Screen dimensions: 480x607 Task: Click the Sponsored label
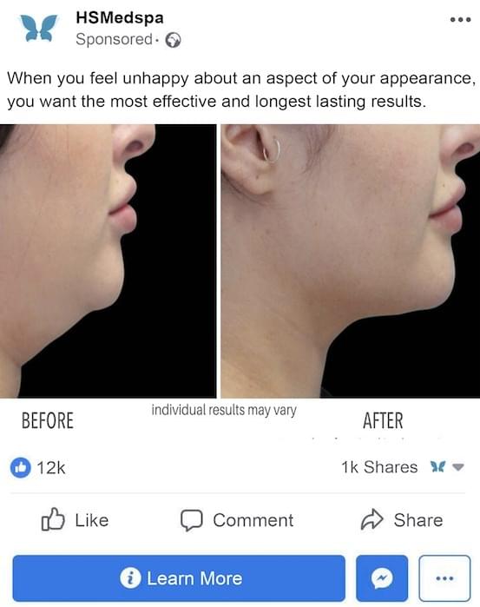click(x=114, y=39)
